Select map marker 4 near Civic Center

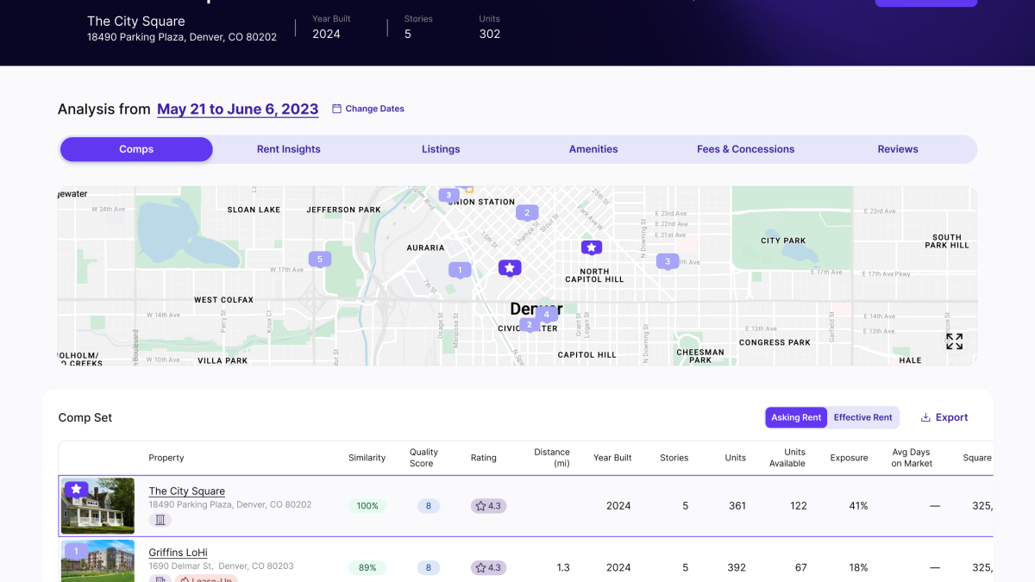coord(546,314)
